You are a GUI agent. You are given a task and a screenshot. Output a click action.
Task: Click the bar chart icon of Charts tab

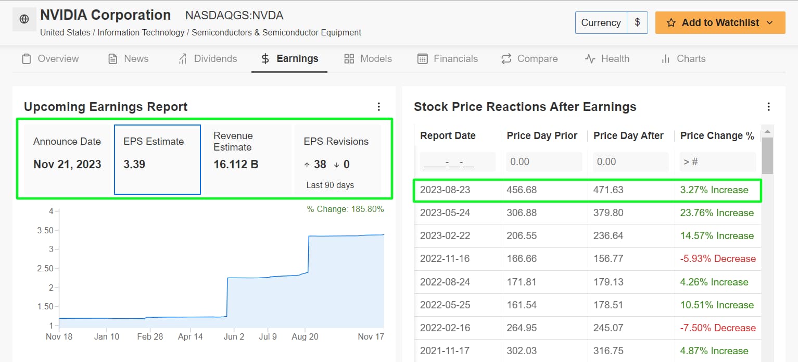coord(665,59)
